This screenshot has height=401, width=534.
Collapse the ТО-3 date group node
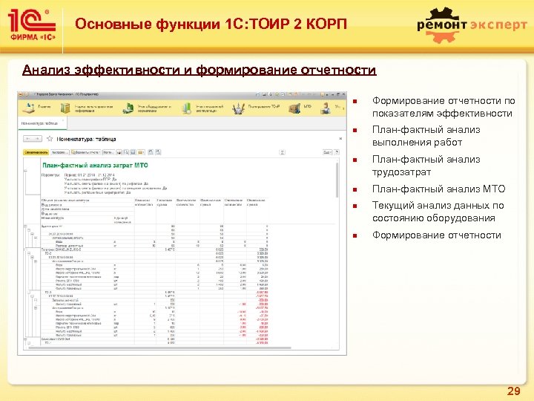[32, 296]
